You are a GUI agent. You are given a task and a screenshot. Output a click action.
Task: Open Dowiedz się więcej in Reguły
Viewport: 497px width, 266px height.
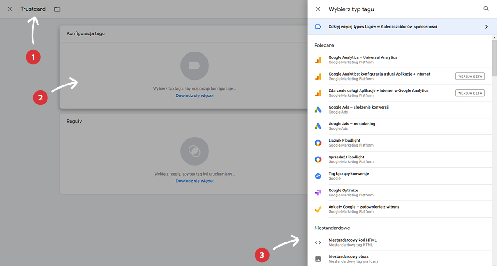(194, 181)
